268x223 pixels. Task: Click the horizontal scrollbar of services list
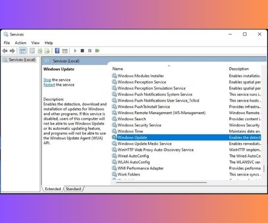[x=161, y=182]
